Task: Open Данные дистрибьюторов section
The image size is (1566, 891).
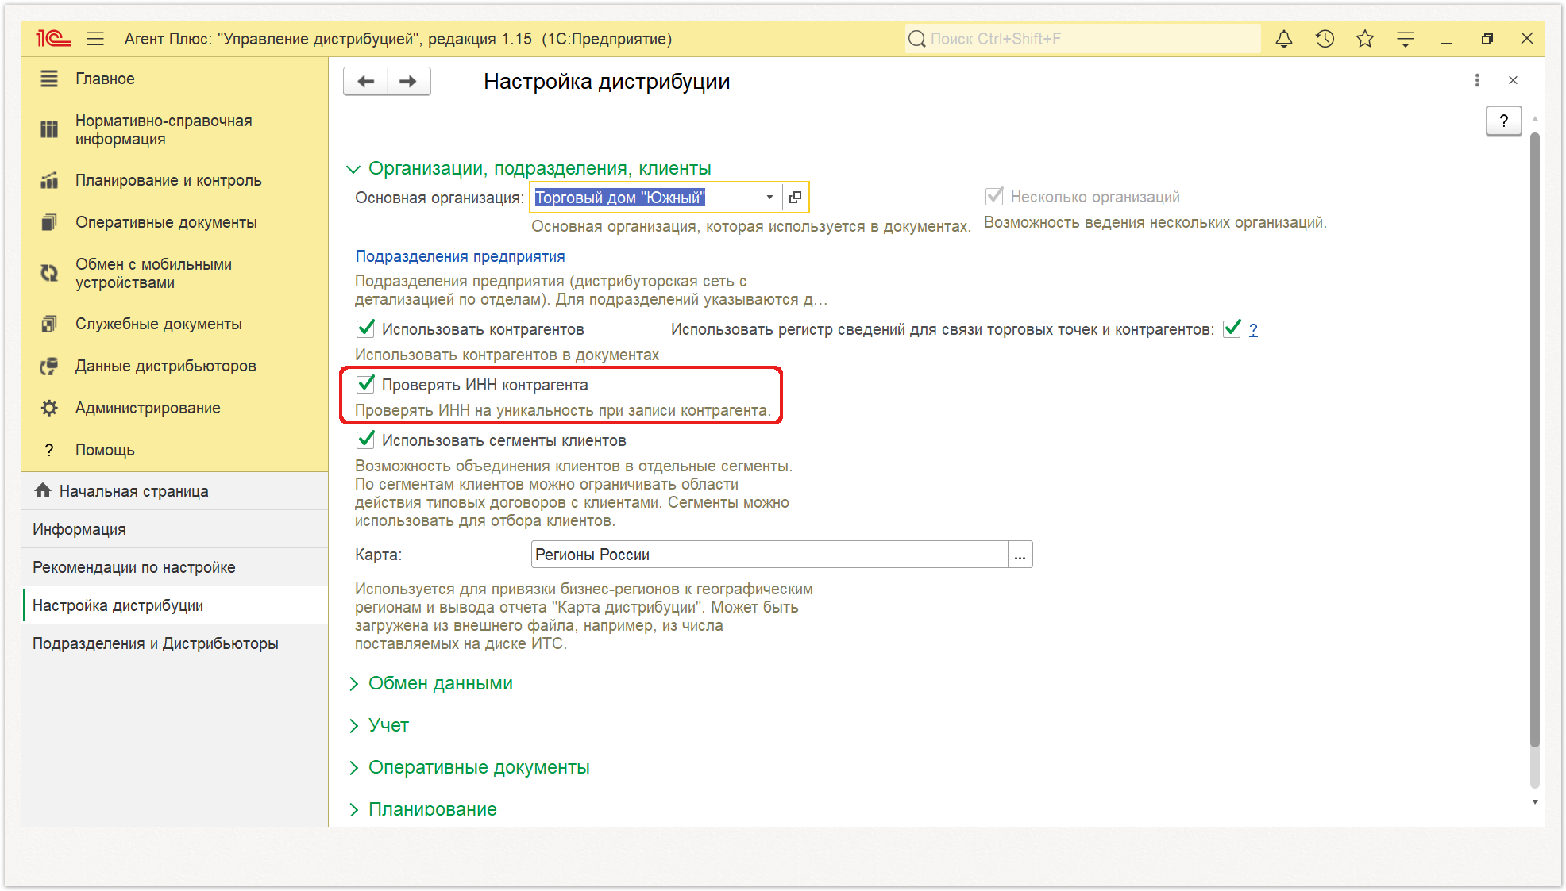Action: tap(165, 366)
